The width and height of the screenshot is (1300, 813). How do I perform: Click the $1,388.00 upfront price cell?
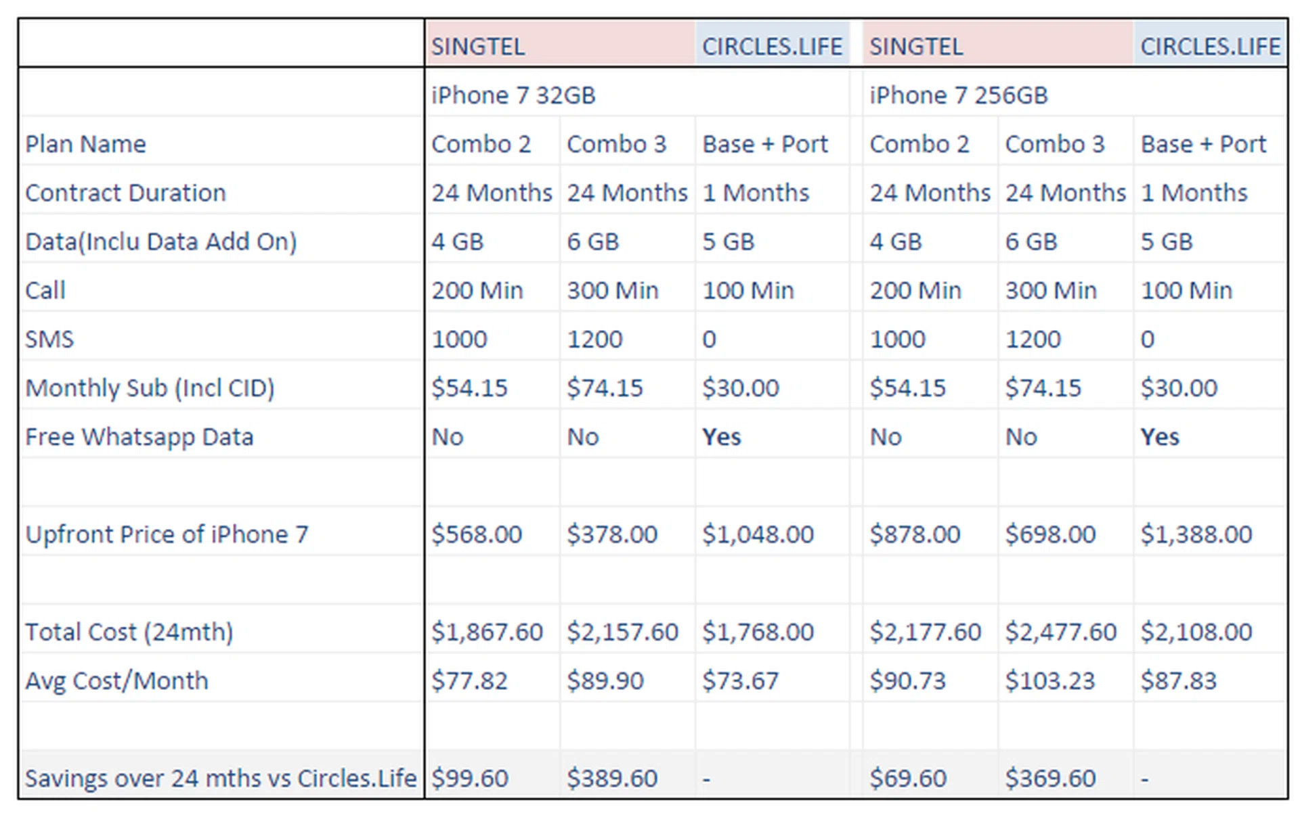(x=1196, y=534)
